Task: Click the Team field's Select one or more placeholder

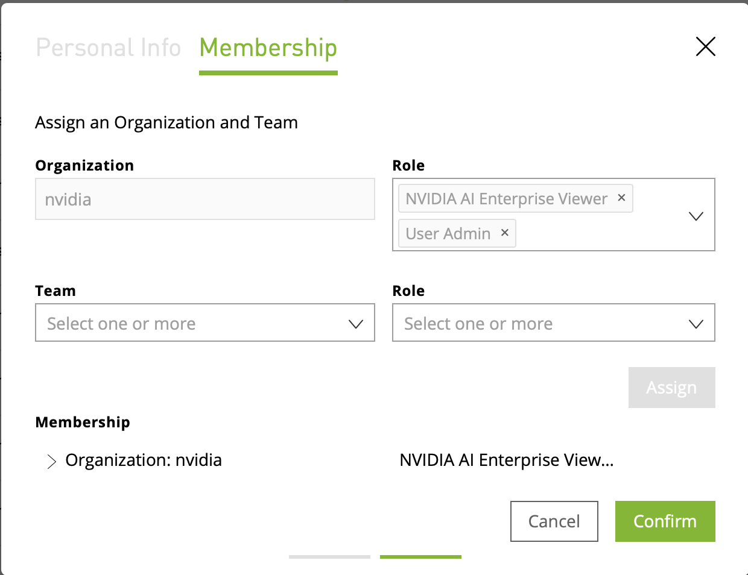Action: (121, 323)
